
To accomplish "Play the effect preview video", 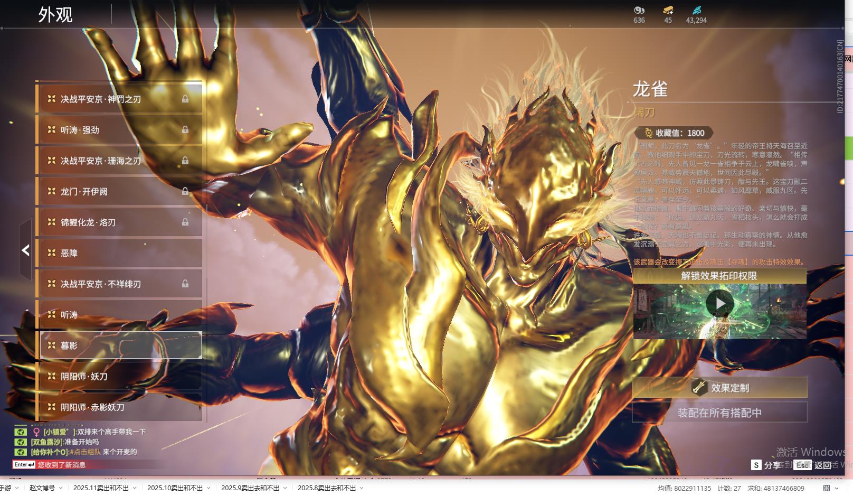I will click(719, 303).
